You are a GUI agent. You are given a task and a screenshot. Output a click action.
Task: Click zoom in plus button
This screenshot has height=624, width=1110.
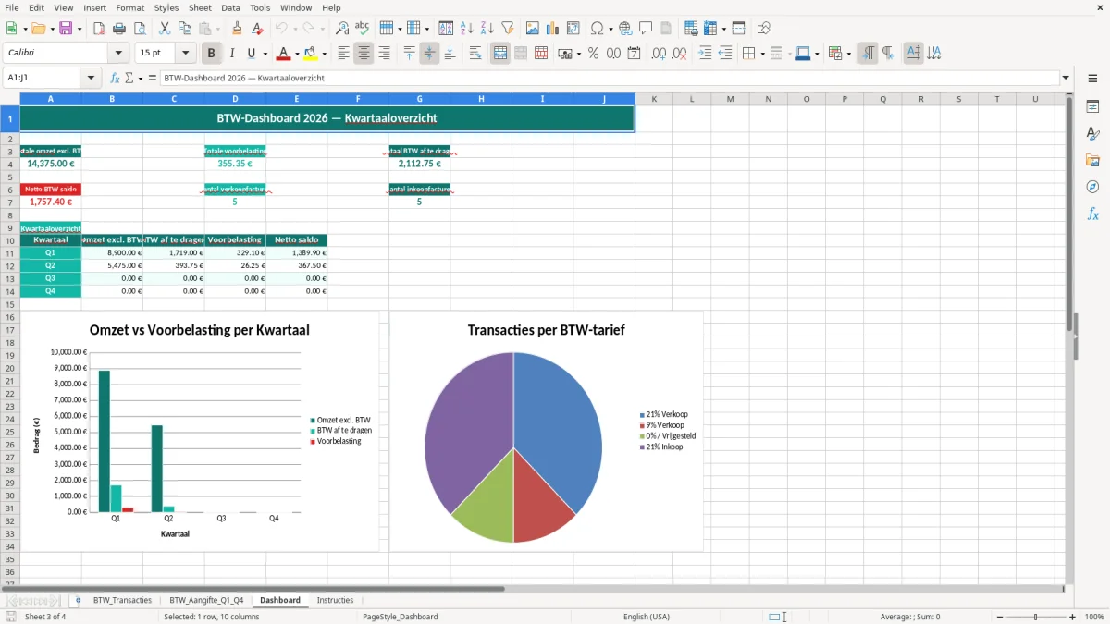tap(1072, 617)
